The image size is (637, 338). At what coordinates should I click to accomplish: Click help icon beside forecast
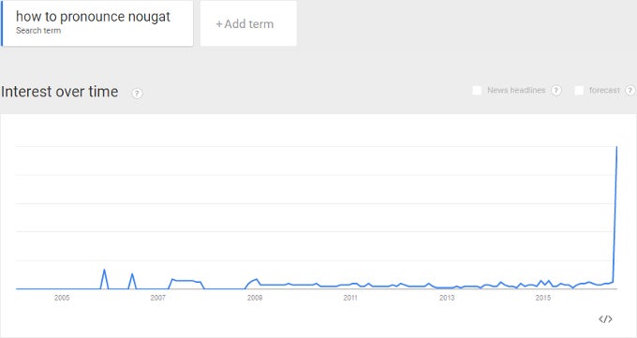tap(630, 90)
